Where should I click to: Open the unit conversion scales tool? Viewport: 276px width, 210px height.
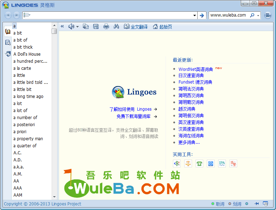coord(188,163)
